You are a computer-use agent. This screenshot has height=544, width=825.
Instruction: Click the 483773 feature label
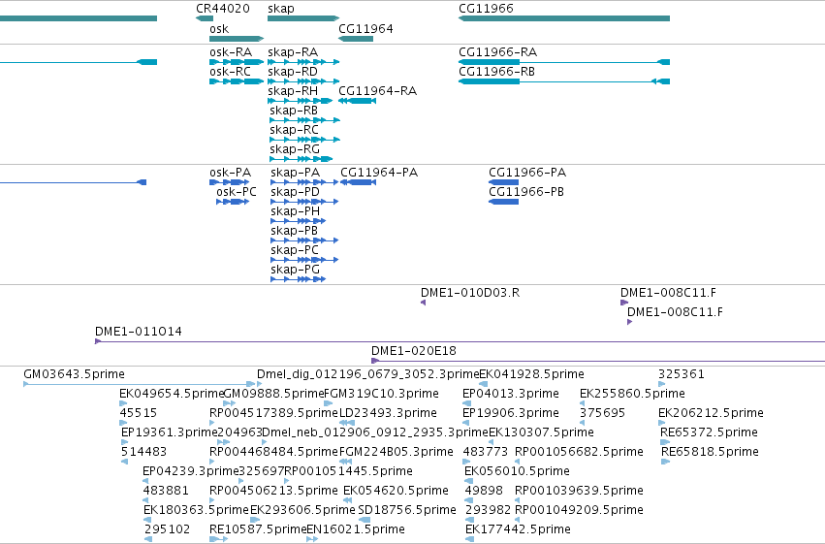pos(485,453)
